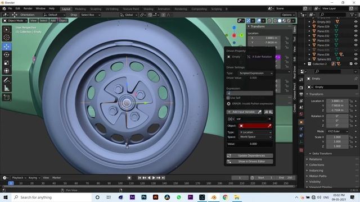Screen dimensions: 360x202
Task: Expand the Collections panel in properties
Action: pyautogui.click(x=316, y=165)
